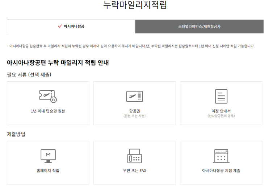This screenshot has height=188, width=269.
Task: Click the 누락마일리지적립 page title
Action: click(135, 5)
